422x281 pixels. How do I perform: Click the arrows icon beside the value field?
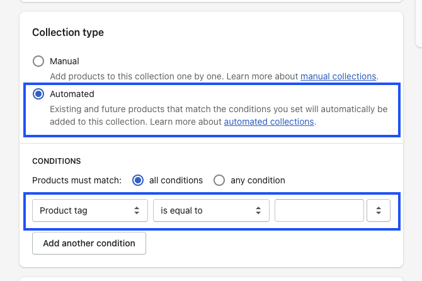(379, 210)
